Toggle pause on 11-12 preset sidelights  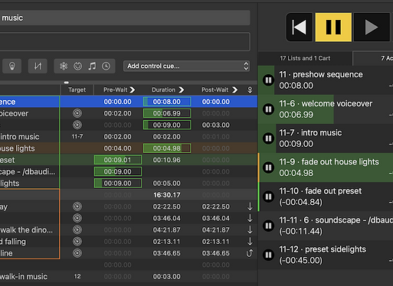268,255
